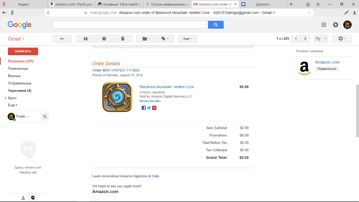This screenshot has width=359, height=202.
Task: Search contacts with the magnifier beside Fnatic
Action: pos(45,117)
